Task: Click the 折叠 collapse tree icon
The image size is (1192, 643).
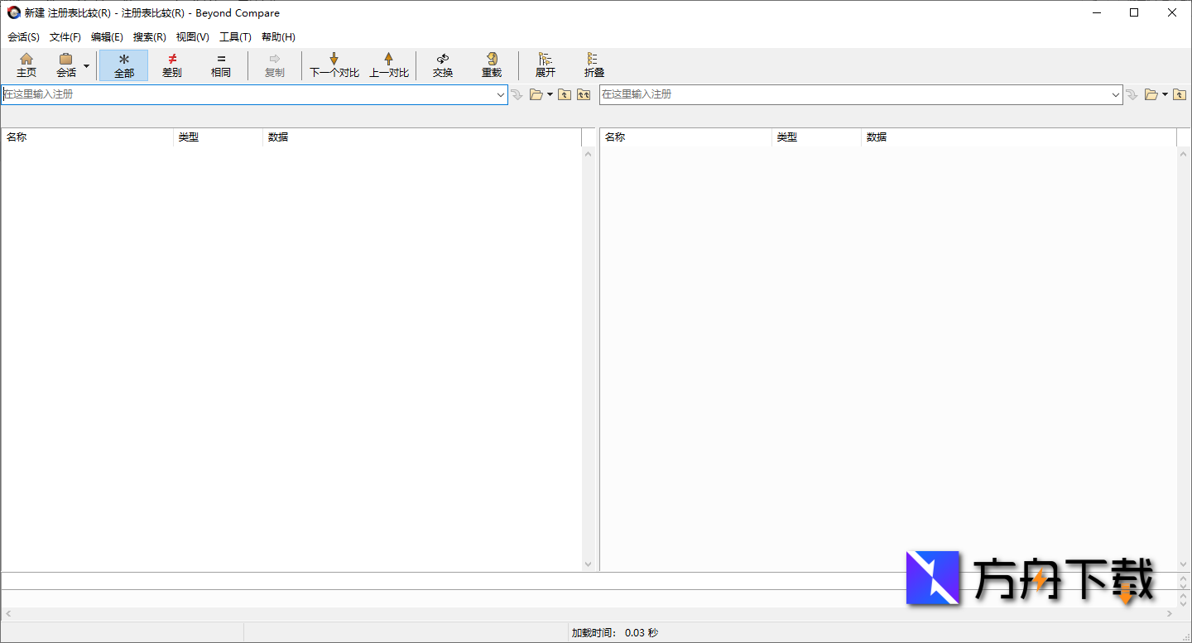Action: click(x=594, y=60)
